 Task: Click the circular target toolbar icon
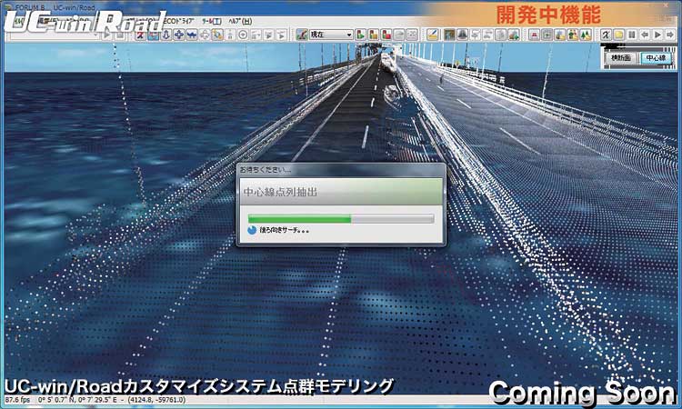click(x=243, y=35)
